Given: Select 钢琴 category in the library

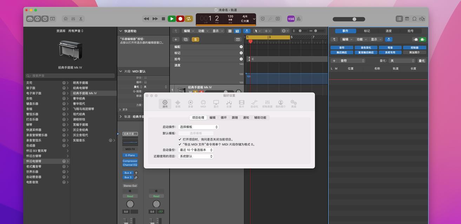Looking at the screenshot, I should point(47,125).
